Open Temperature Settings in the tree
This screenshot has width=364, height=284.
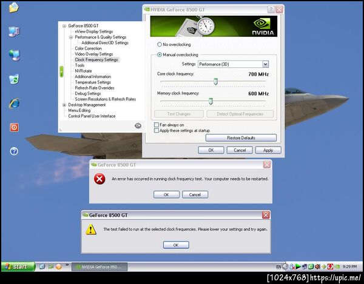(x=93, y=82)
